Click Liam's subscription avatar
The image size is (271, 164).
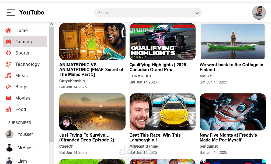coord(9,161)
